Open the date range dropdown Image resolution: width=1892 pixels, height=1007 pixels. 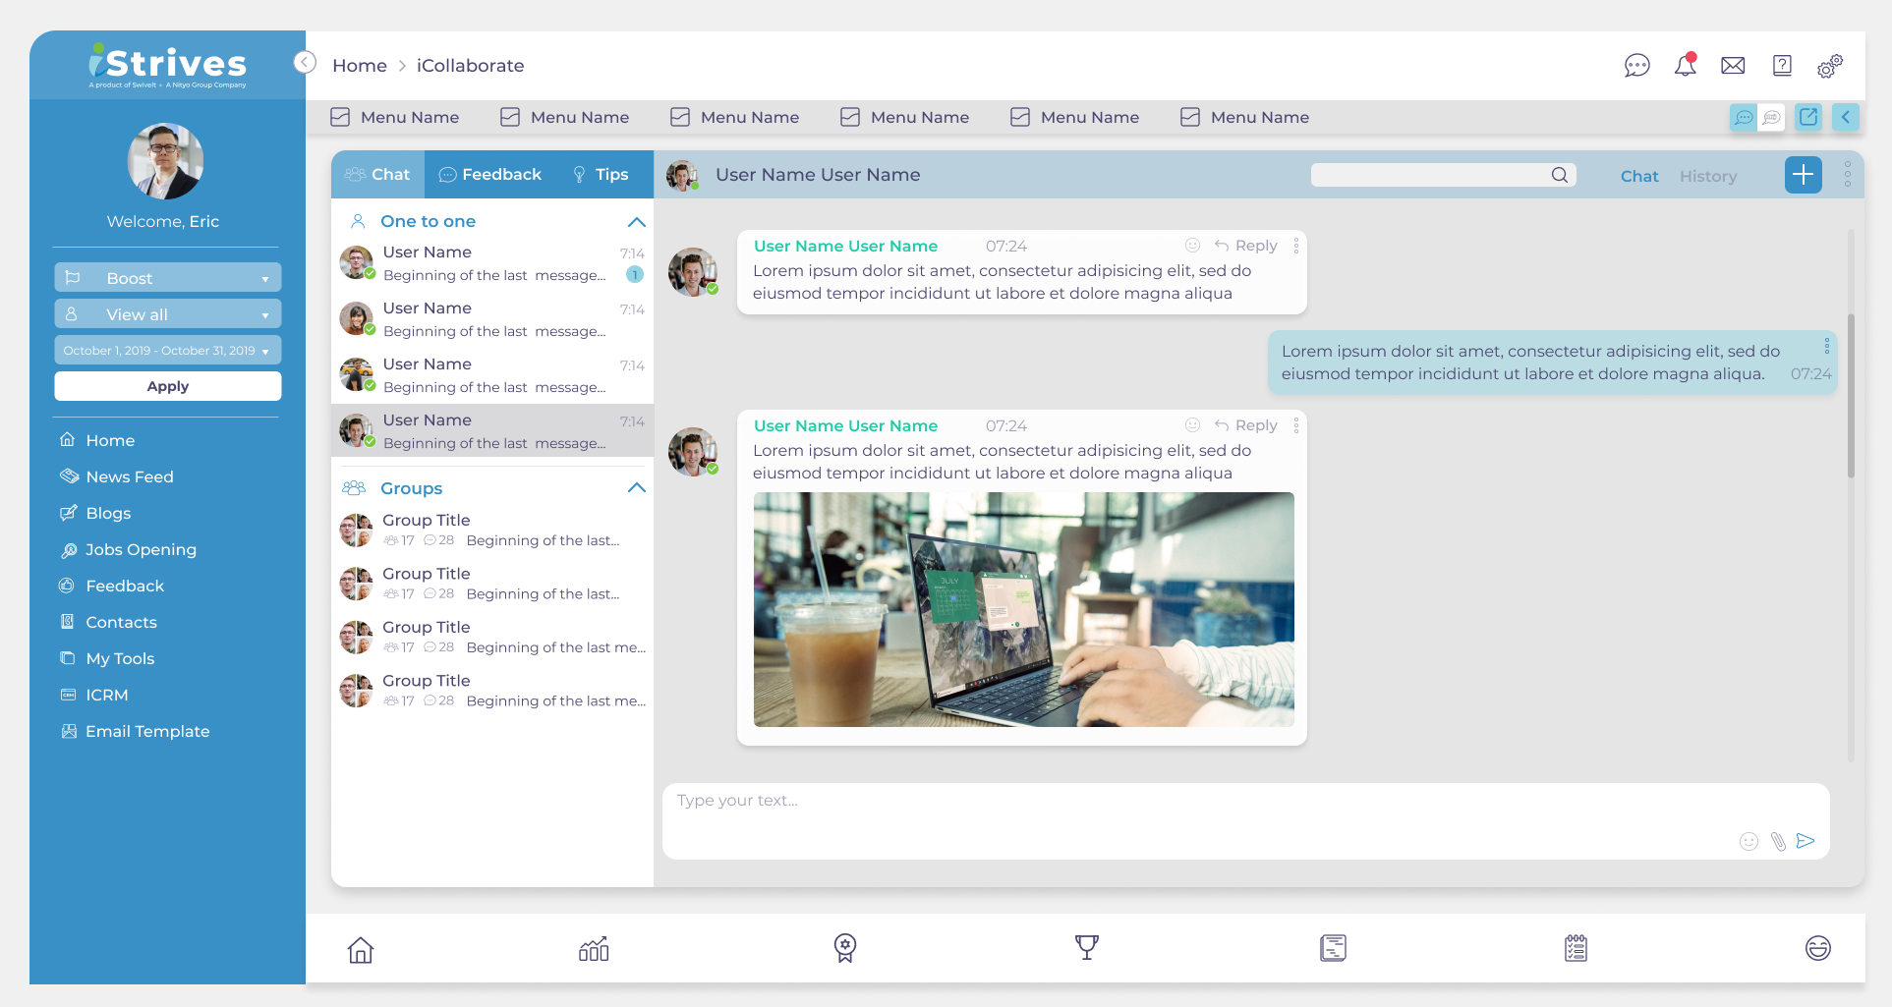click(167, 351)
